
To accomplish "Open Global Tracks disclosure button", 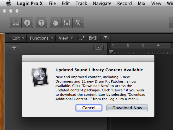I will coord(98,48).
